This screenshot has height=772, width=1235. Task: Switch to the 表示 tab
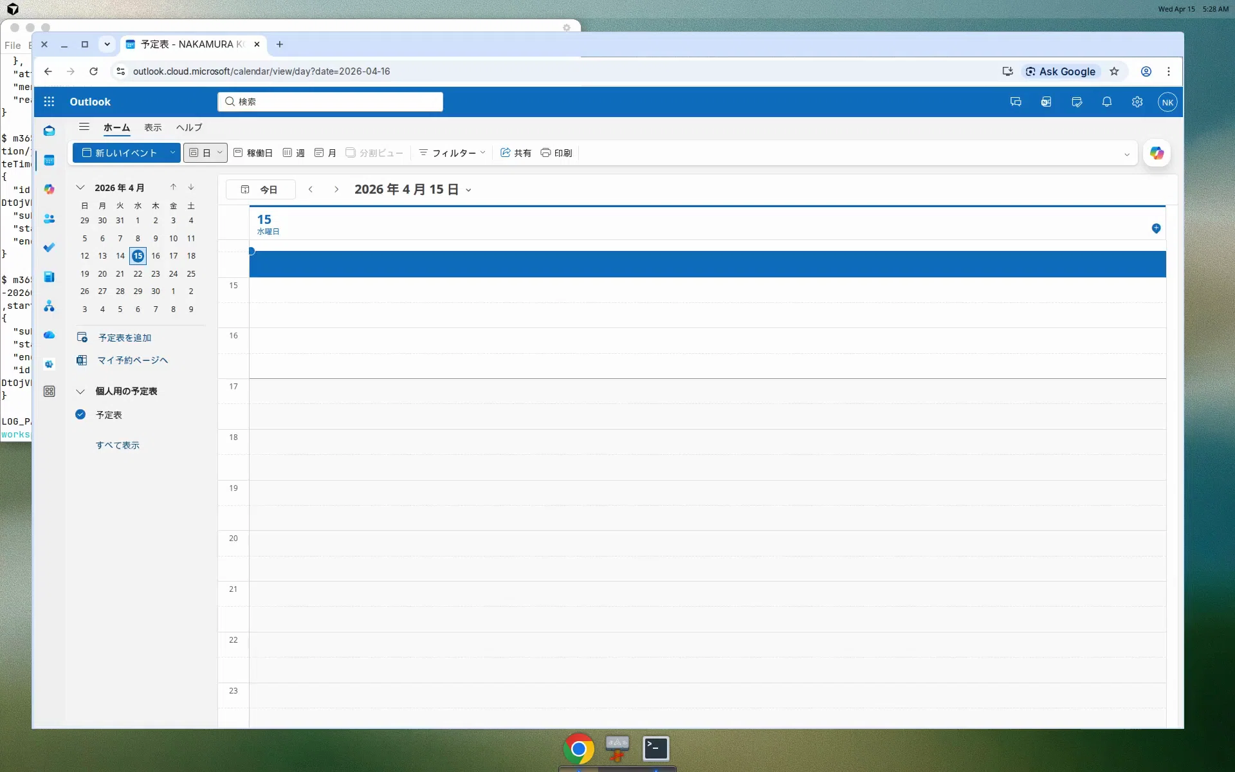152,127
